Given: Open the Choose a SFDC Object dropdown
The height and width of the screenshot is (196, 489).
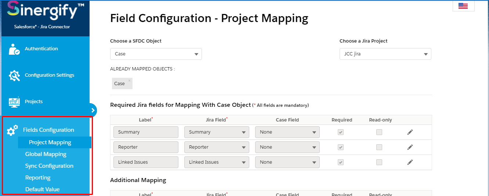Looking at the screenshot, I should click(x=156, y=54).
